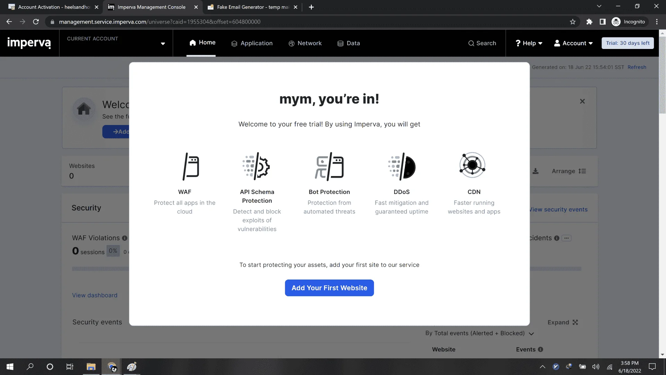666x375 pixels.
Task: Open the Chrome tab search chevron
Action: tap(599, 7)
